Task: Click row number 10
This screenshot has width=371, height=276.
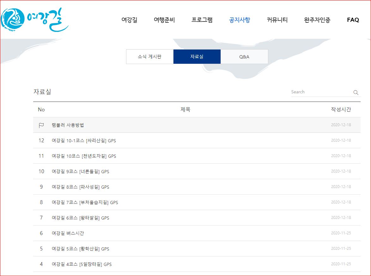Action: [41, 171]
